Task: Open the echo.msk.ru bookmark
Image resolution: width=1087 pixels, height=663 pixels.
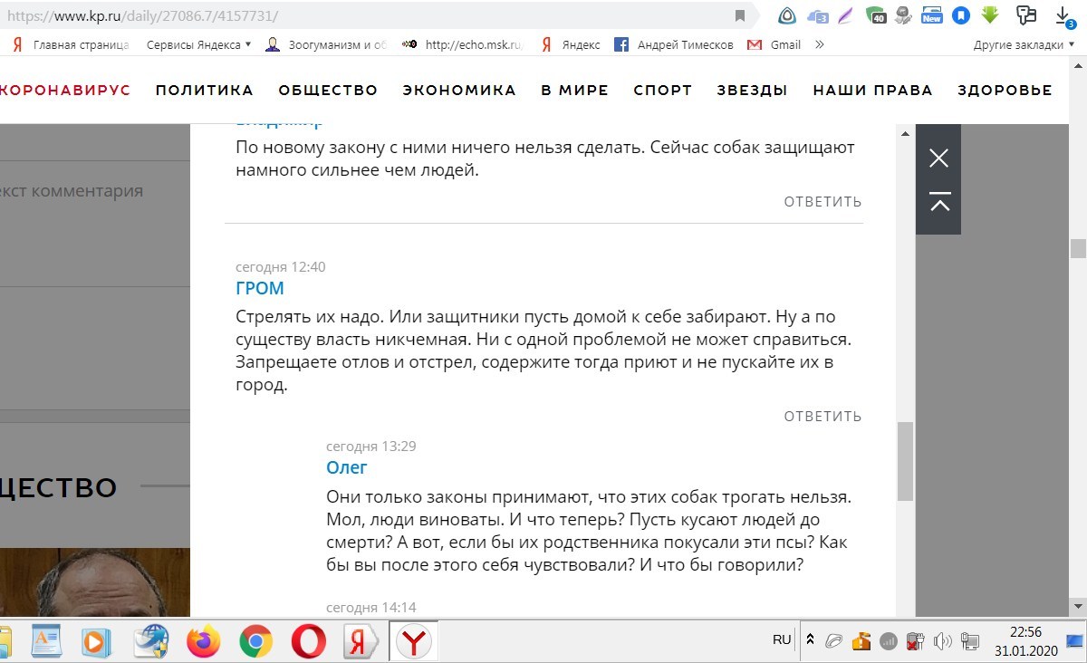Action: click(463, 44)
